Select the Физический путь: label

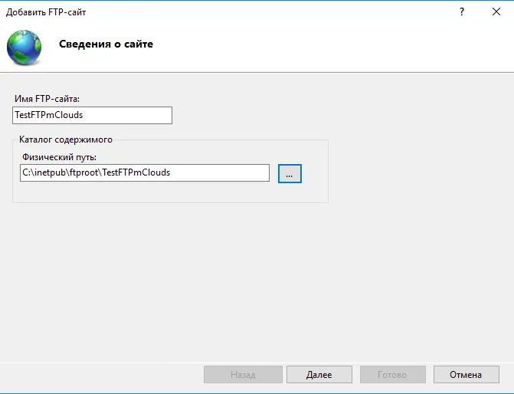pos(59,157)
